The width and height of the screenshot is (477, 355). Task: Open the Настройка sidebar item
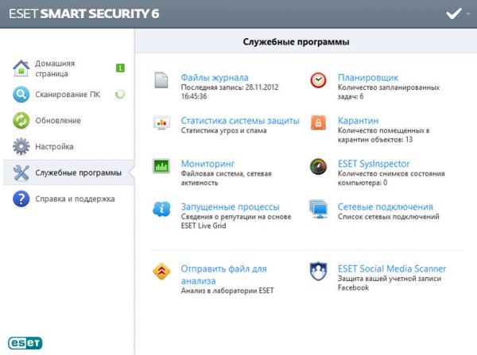[x=54, y=146]
